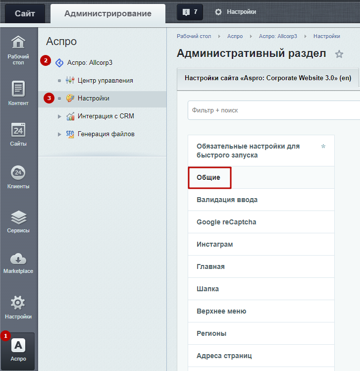This screenshot has height=371, width=360.
Task: Select the Общие settings section
Action: coord(261,177)
